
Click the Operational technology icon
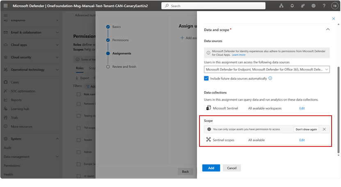pyautogui.click(x=6, y=70)
